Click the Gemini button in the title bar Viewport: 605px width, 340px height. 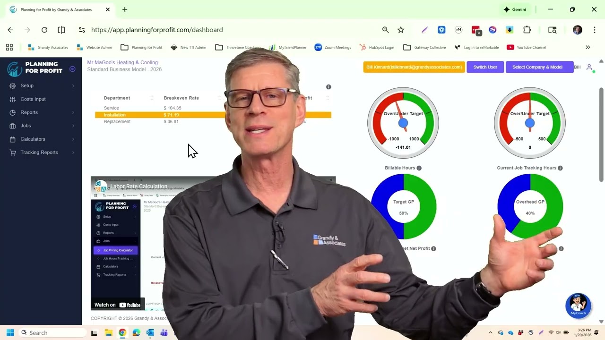pyautogui.click(x=515, y=9)
